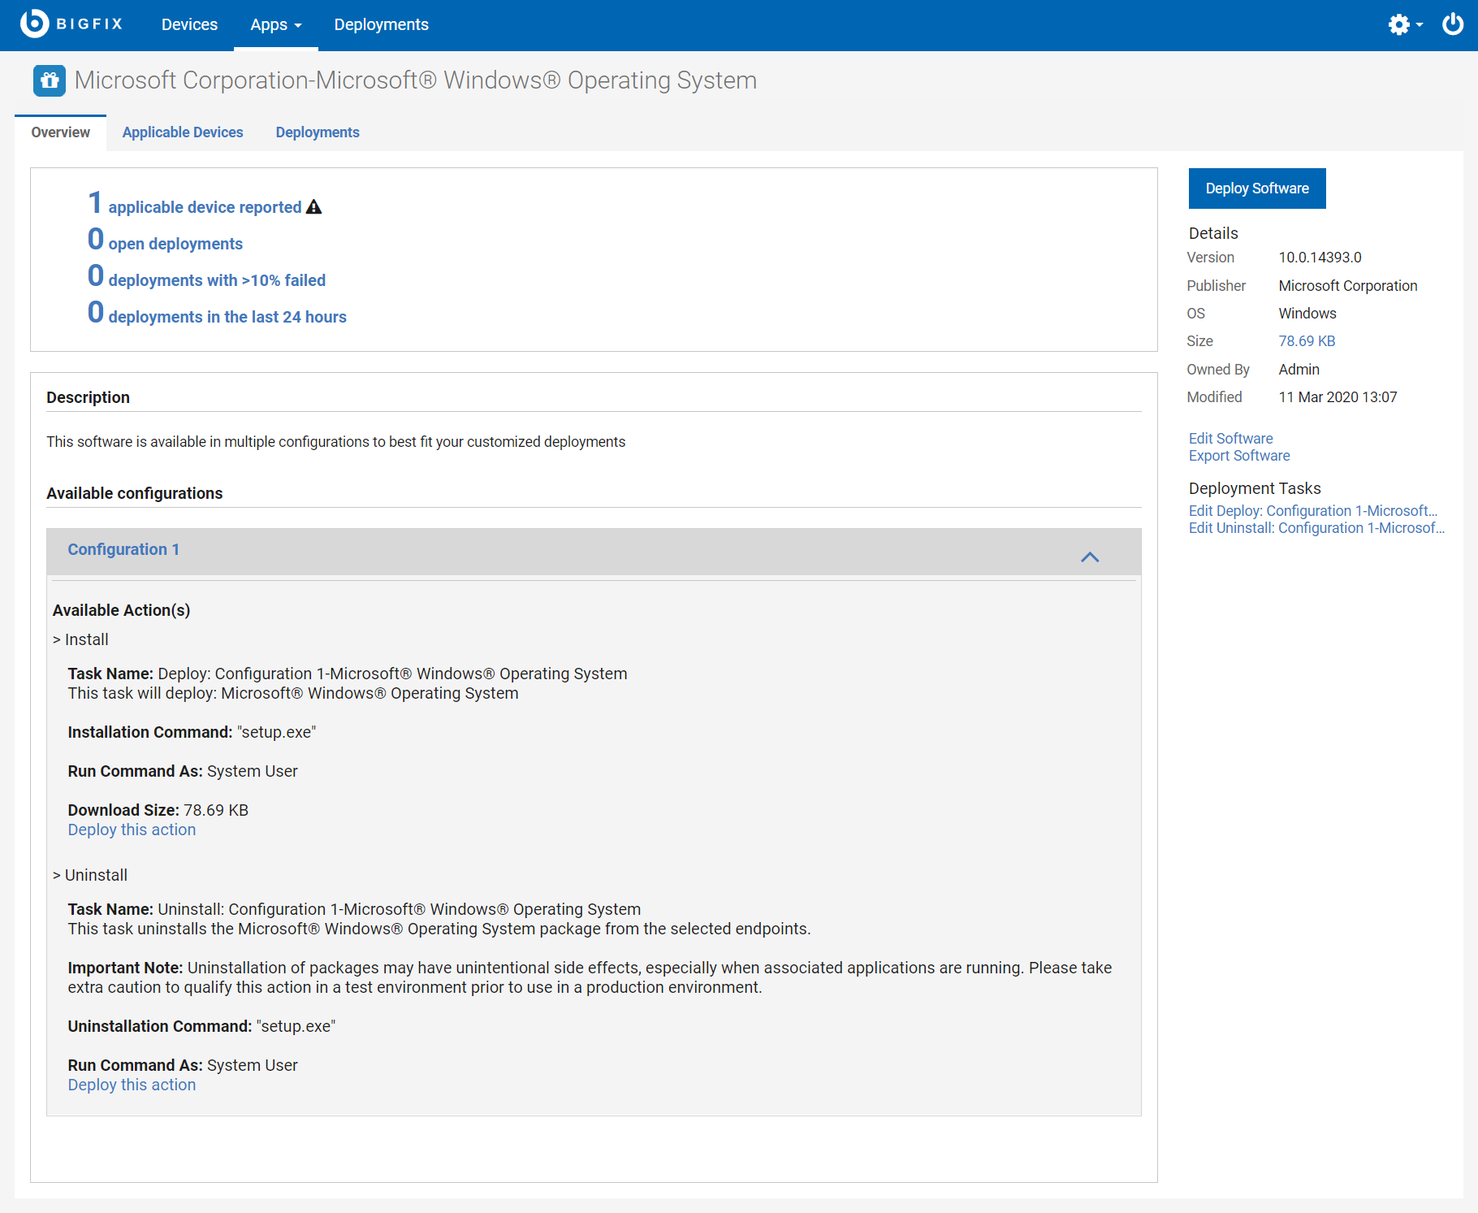Open the Edit Software link
This screenshot has height=1213, width=1478.
click(x=1230, y=438)
